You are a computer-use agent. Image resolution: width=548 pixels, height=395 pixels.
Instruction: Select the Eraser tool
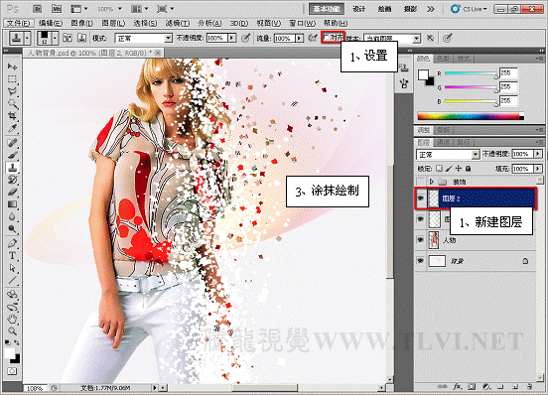point(12,192)
